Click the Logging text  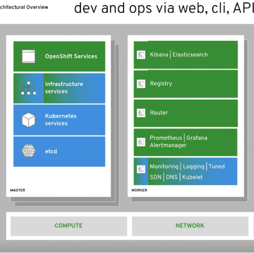[x=194, y=167]
